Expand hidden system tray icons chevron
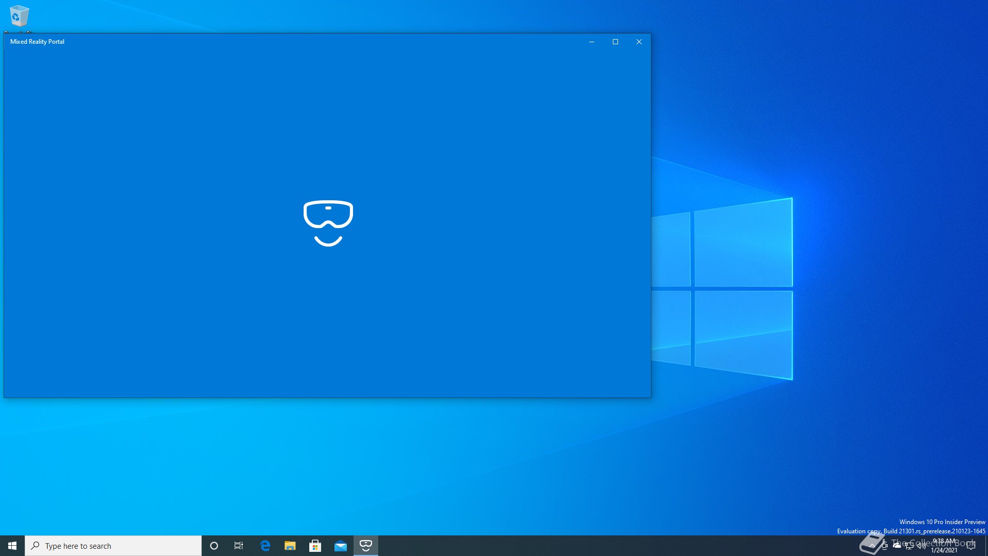Screen dimensions: 988x556 (x=872, y=546)
